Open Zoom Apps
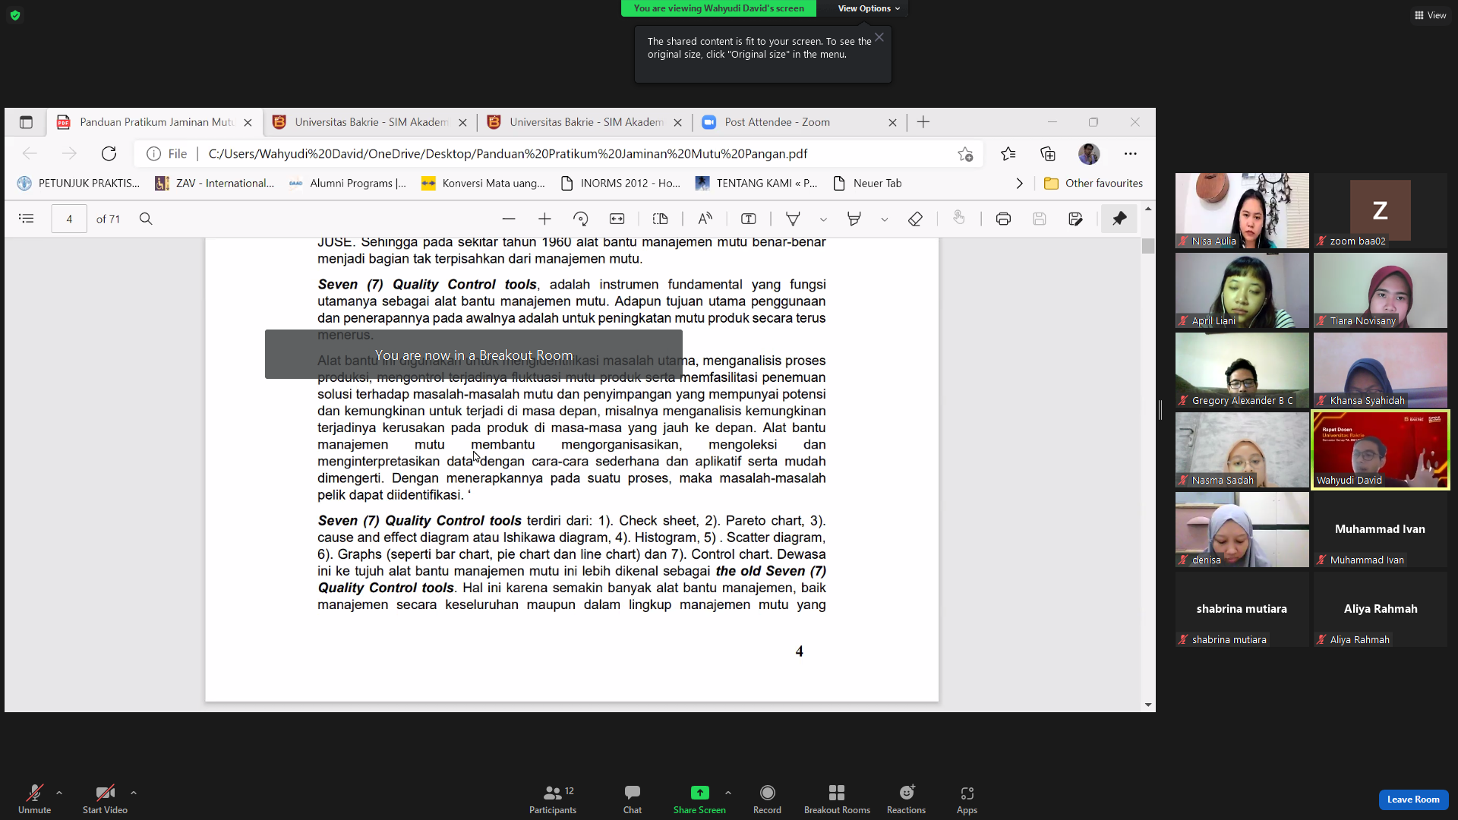This screenshot has height=820, width=1458. [967, 799]
